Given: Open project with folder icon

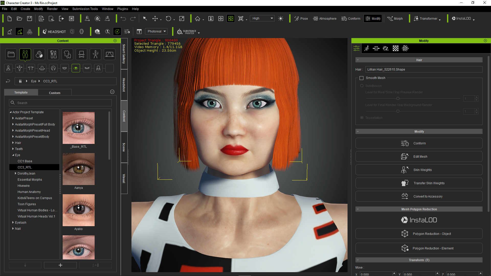Looking at the screenshot, I should (19, 18).
